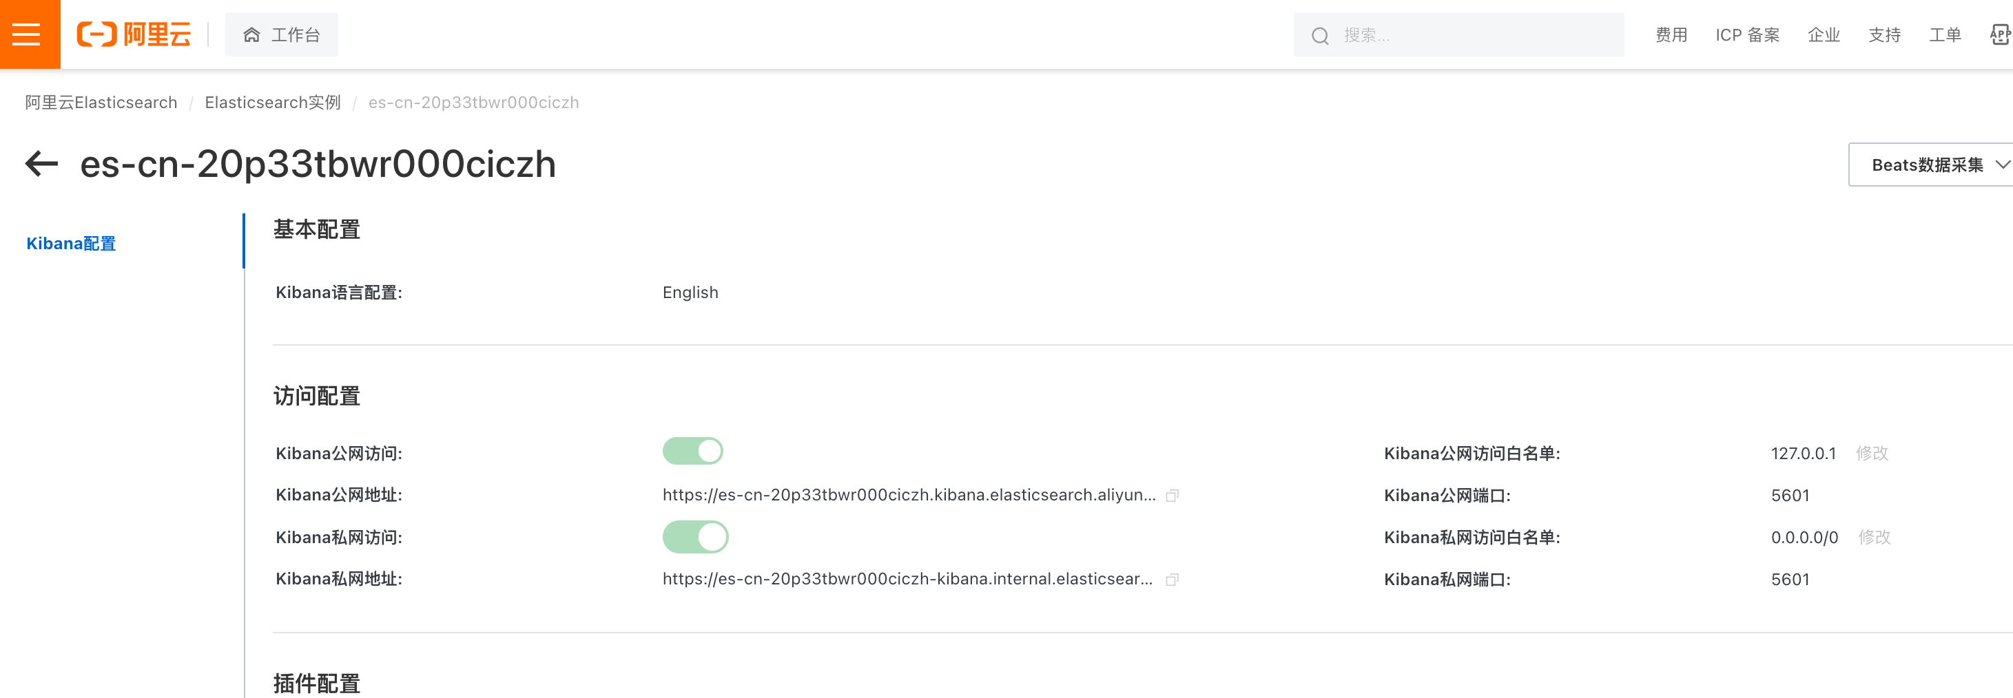
Task: Open the 支持 menu
Action: pyautogui.click(x=1884, y=35)
